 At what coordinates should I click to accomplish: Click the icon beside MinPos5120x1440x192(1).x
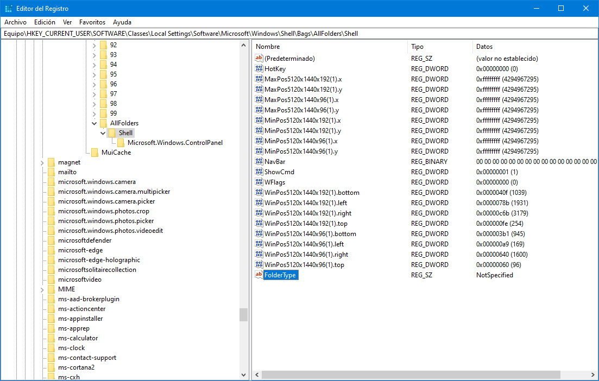pyautogui.click(x=259, y=120)
